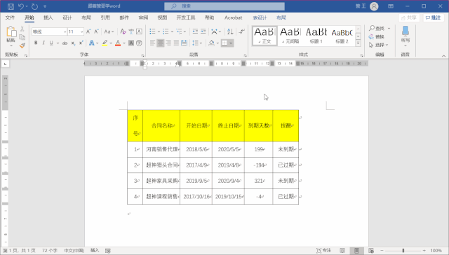The width and height of the screenshot is (449, 255).
Task: Open the Select dropdown in Editing group
Action: click(379, 45)
